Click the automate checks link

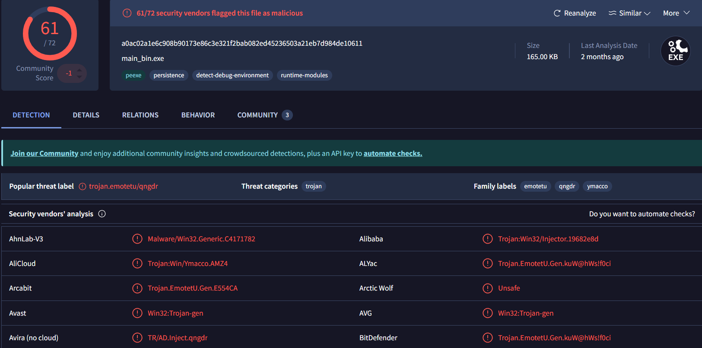(x=393, y=153)
